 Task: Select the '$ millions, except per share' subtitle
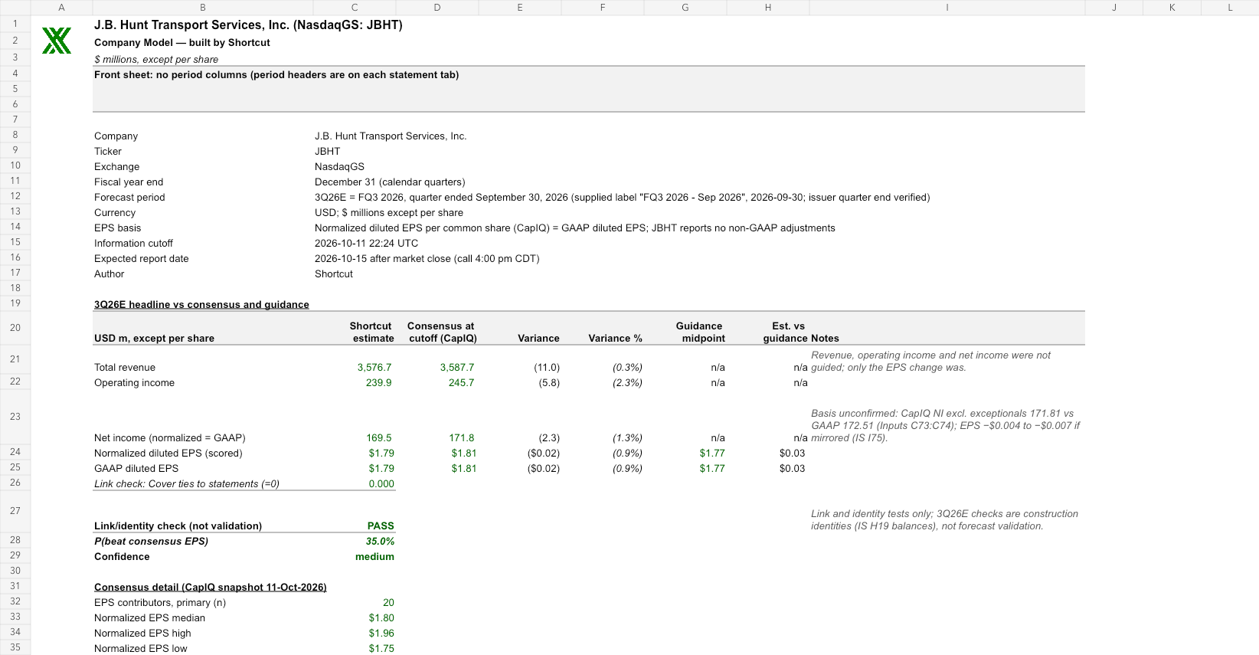click(x=156, y=60)
